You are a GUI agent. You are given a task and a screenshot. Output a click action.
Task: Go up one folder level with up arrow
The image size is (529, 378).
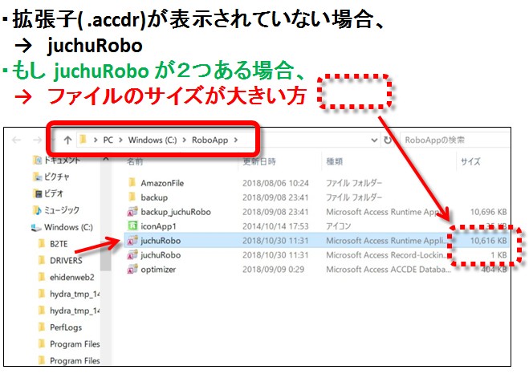coord(67,140)
